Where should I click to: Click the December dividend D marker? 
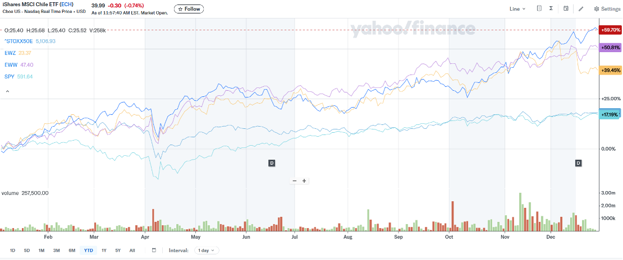578,162
